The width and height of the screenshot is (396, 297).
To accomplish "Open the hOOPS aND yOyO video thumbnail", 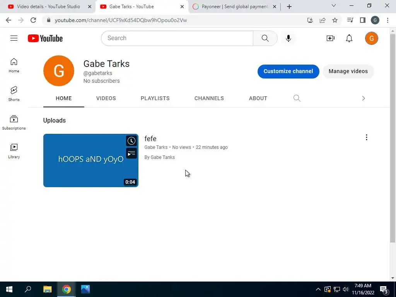I will point(90,160).
